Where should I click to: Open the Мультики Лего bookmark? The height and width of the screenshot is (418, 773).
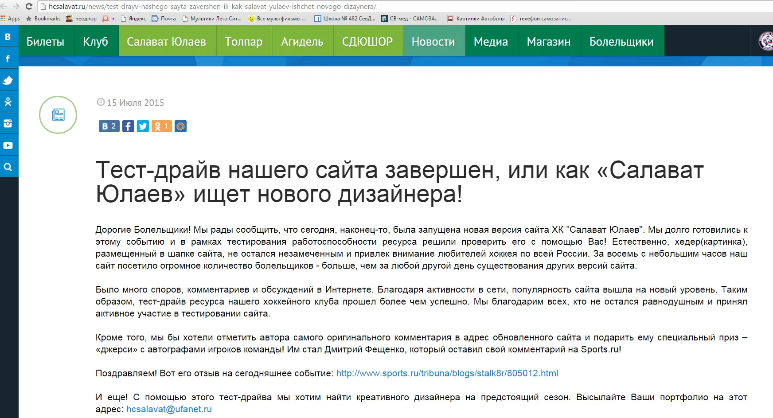212,19
